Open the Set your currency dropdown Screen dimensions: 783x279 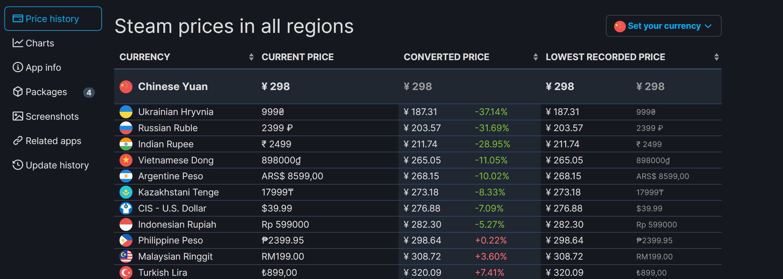(x=663, y=26)
